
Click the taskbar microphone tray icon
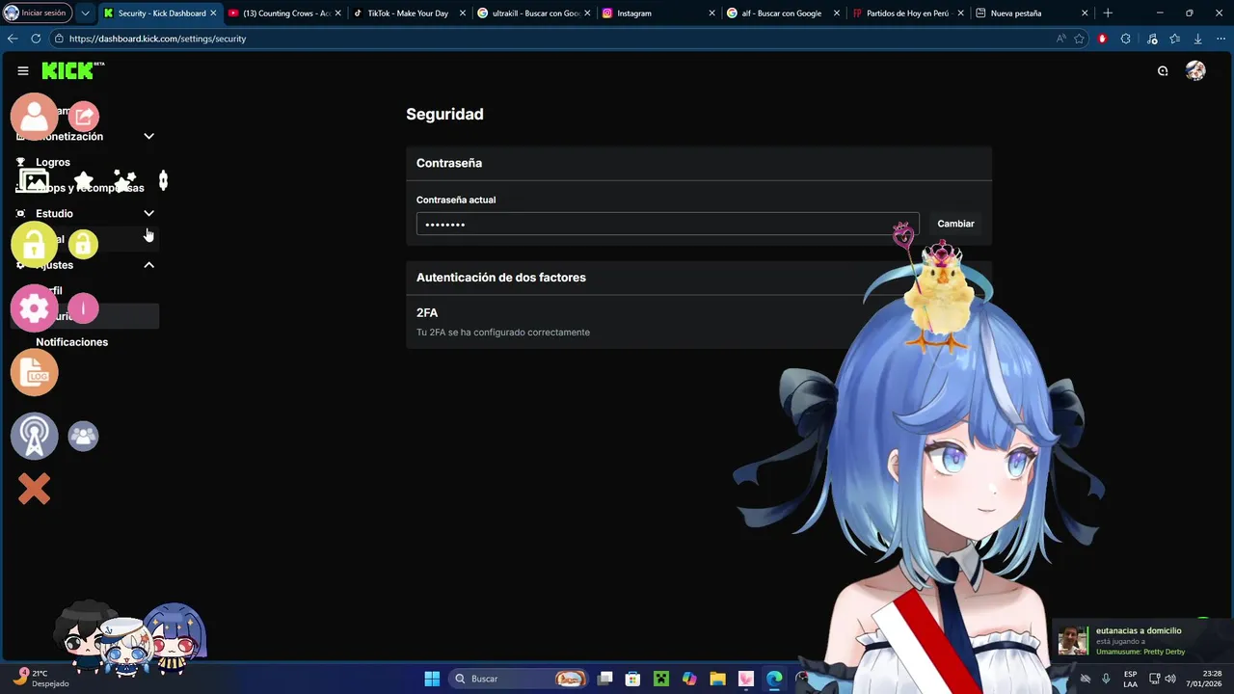[x=1106, y=679]
